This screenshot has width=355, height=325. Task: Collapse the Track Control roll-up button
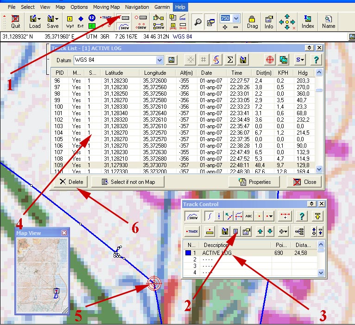[x=311, y=204]
